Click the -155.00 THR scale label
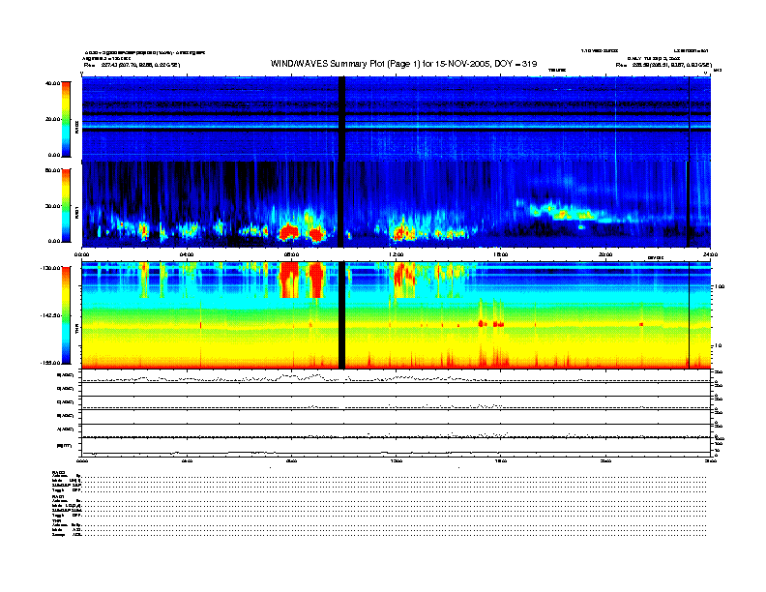Screen dimensions: 766x592 50,363
